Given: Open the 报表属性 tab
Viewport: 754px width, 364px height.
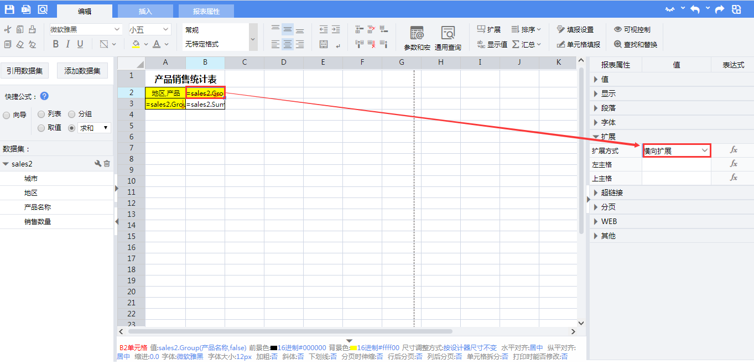Looking at the screenshot, I should pos(206,11).
